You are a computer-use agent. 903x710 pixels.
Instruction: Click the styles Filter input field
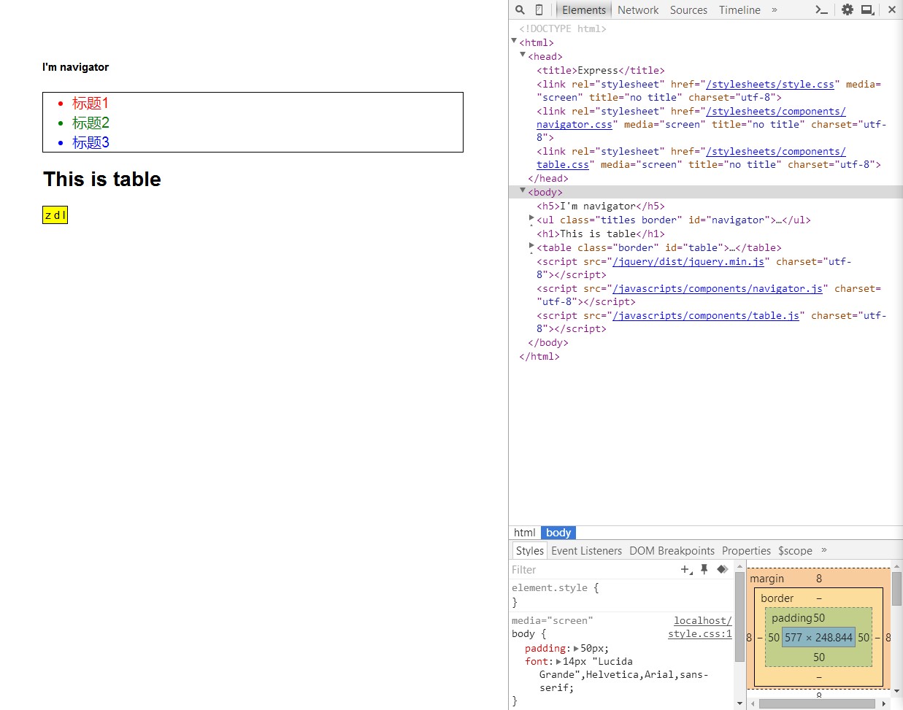tap(593, 569)
